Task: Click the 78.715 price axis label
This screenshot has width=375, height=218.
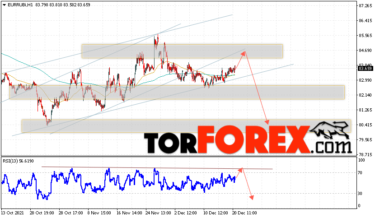Action: click(x=366, y=155)
